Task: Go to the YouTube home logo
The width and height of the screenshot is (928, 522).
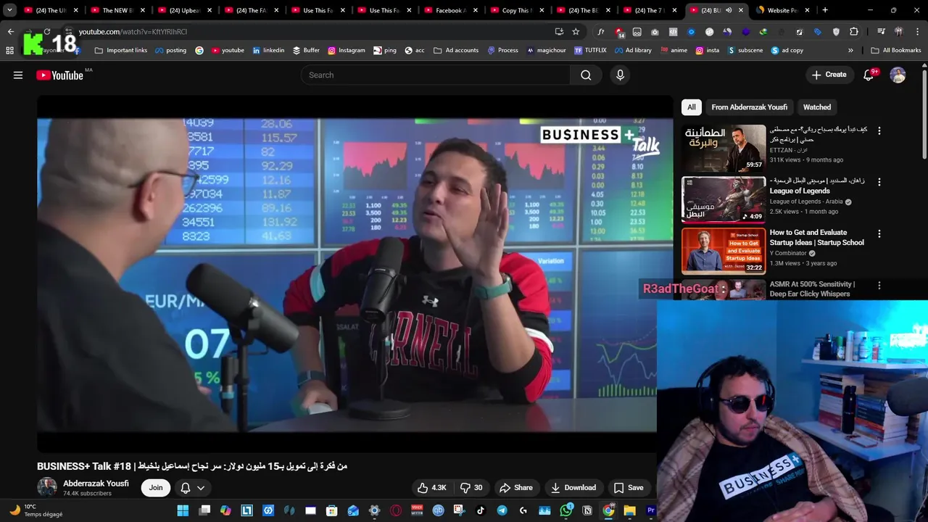Action: [x=59, y=75]
